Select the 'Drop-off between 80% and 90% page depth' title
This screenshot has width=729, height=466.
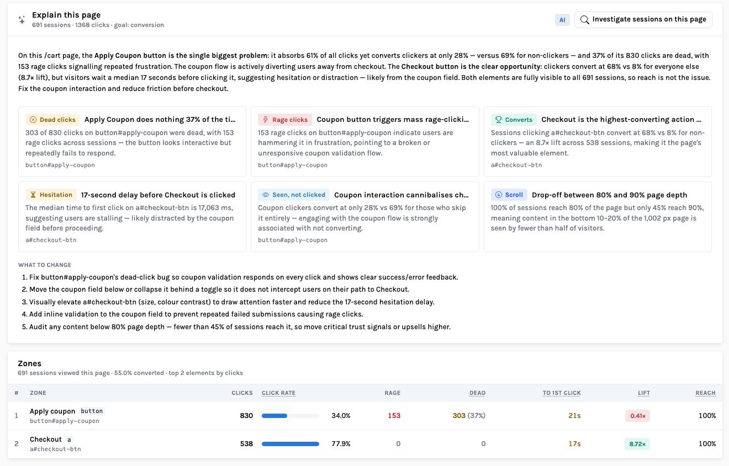(609, 195)
